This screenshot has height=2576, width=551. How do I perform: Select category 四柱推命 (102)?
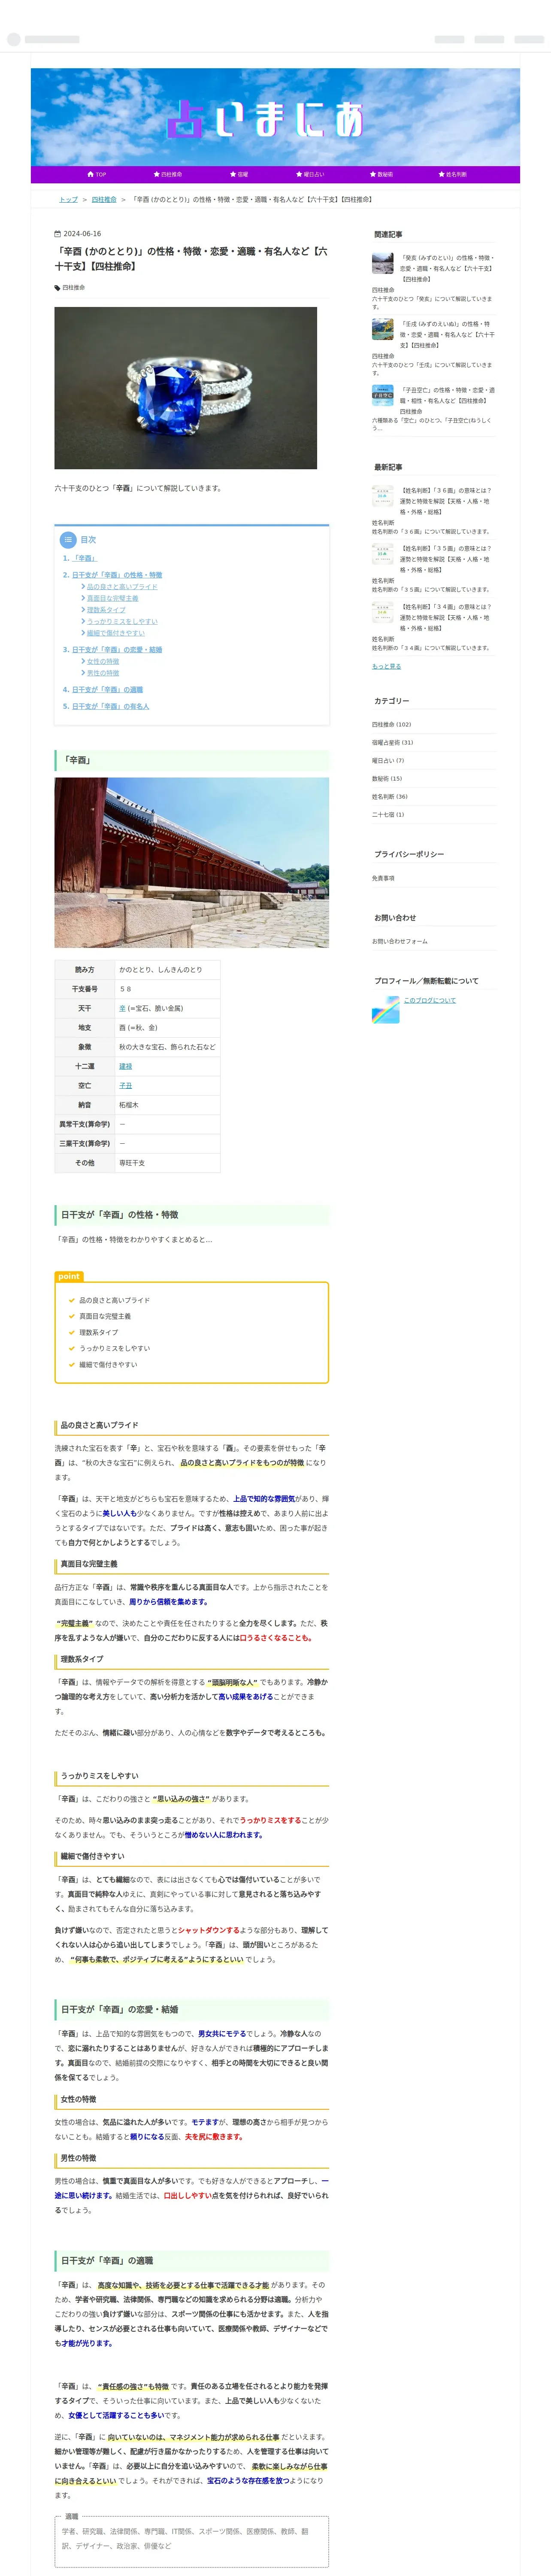coord(391,724)
